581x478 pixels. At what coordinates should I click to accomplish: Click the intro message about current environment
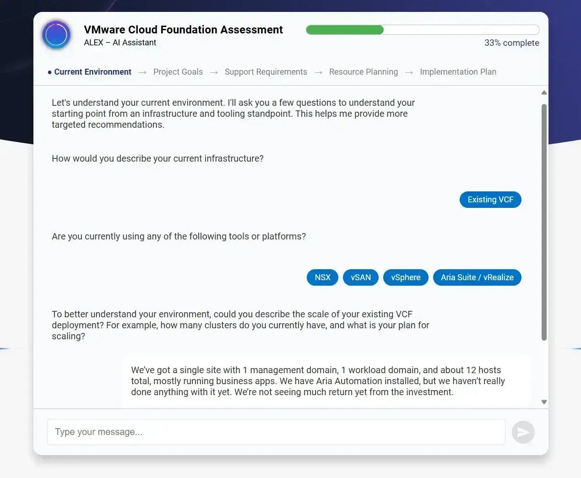[233, 114]
